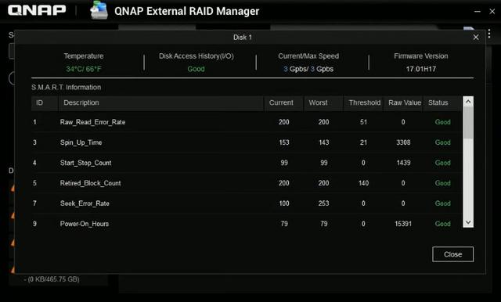Click current value 153 for Spin_Up_Time

point(283,142)
